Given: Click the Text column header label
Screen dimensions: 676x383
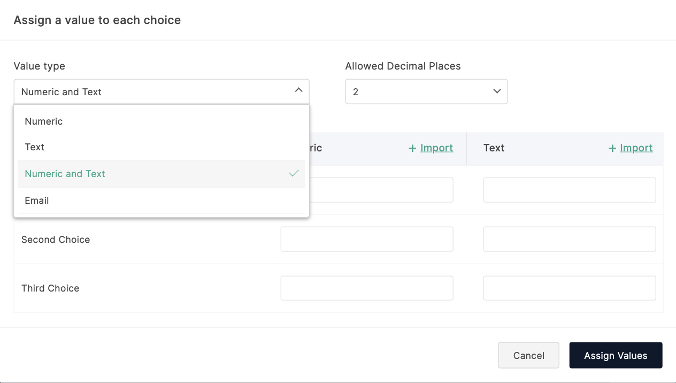Looking at the screenshot, I should coord(494,148).
